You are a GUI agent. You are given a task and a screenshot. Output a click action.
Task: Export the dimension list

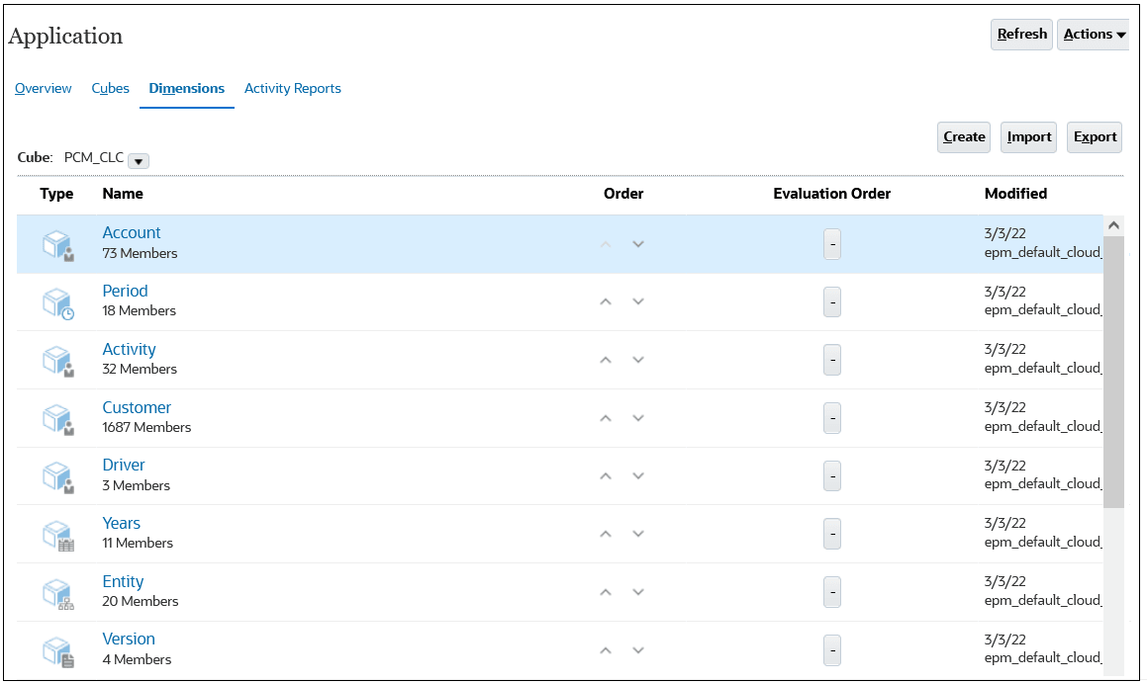(1094, 136)
